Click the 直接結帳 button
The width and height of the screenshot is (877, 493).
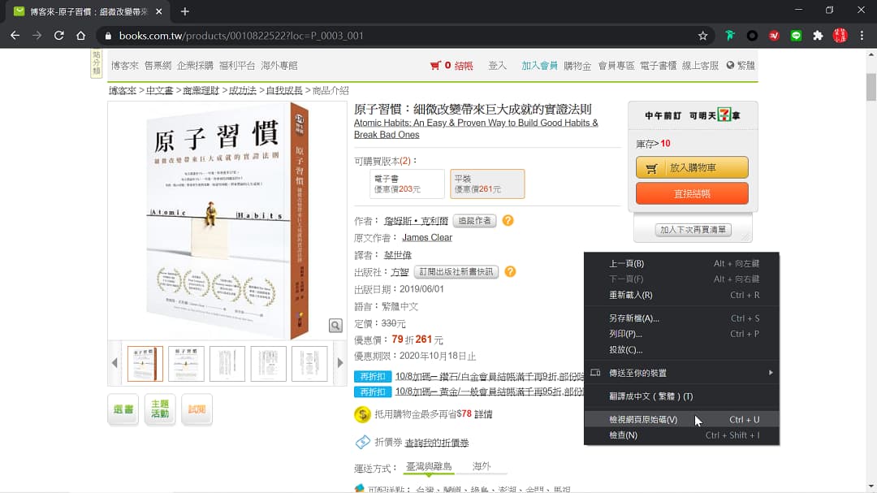(692, 193)
